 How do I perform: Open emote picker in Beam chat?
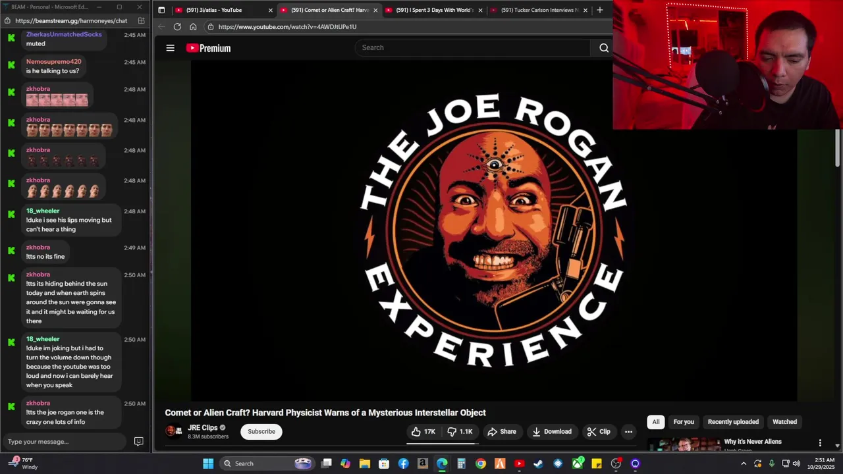[x=138, y=441]
